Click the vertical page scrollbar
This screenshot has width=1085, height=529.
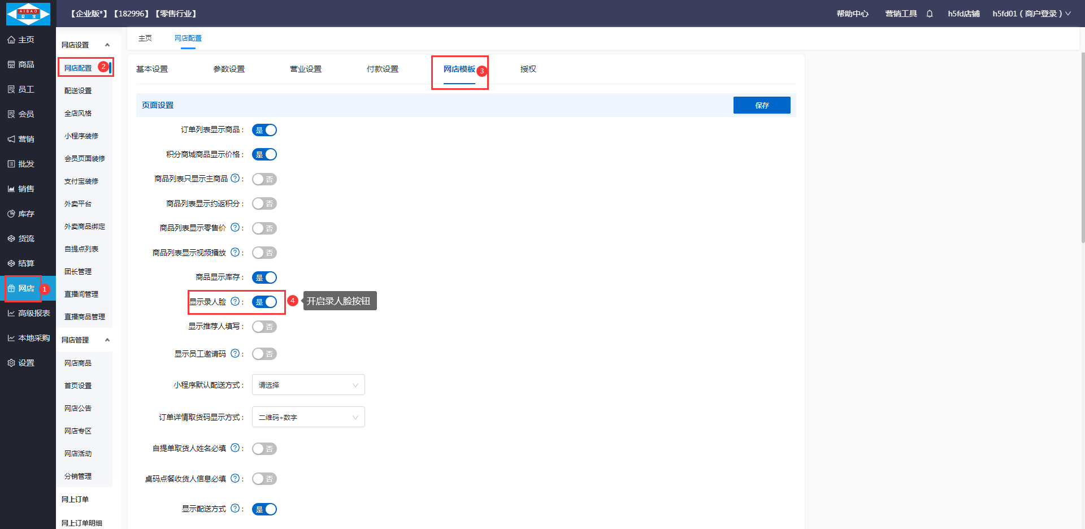coord(1082,147)
